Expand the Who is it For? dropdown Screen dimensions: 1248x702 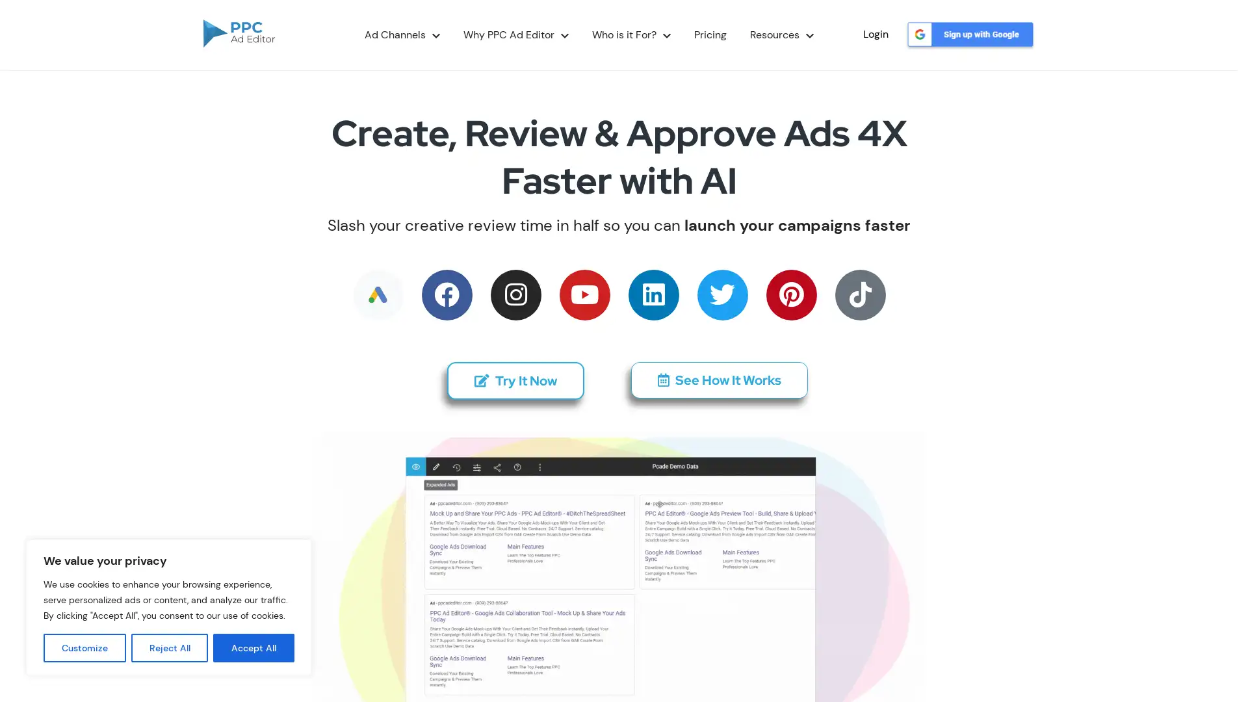pos(631,34)
